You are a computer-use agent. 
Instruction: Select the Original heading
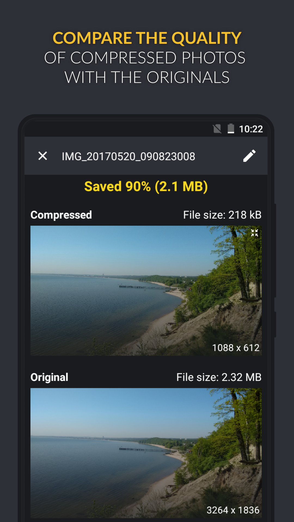49,377
